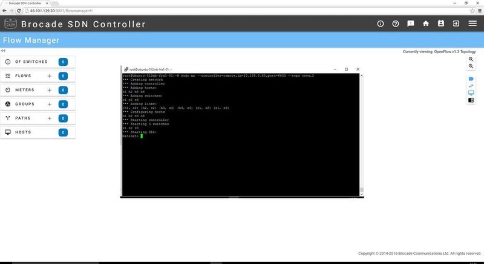The height and width of the screenshot is (264, 484).
Task: Click 'Currently viewing: OpenFlow v1.3 Topology' text
Action: coord(439,52)
